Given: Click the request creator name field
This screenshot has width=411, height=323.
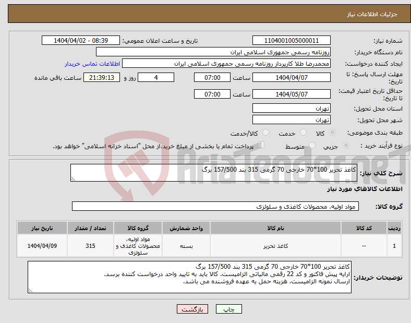Looking at the screenshot, I should [x=226, y=64].
